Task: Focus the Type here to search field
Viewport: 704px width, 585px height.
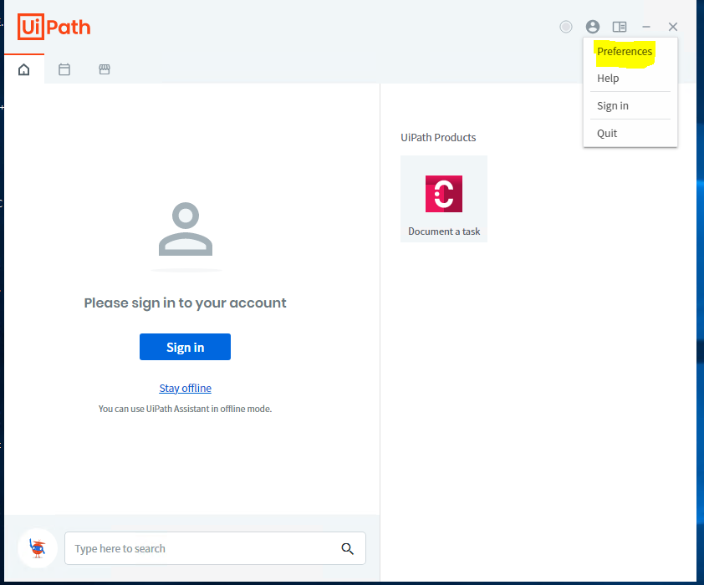Action: [x=215, y=548]
